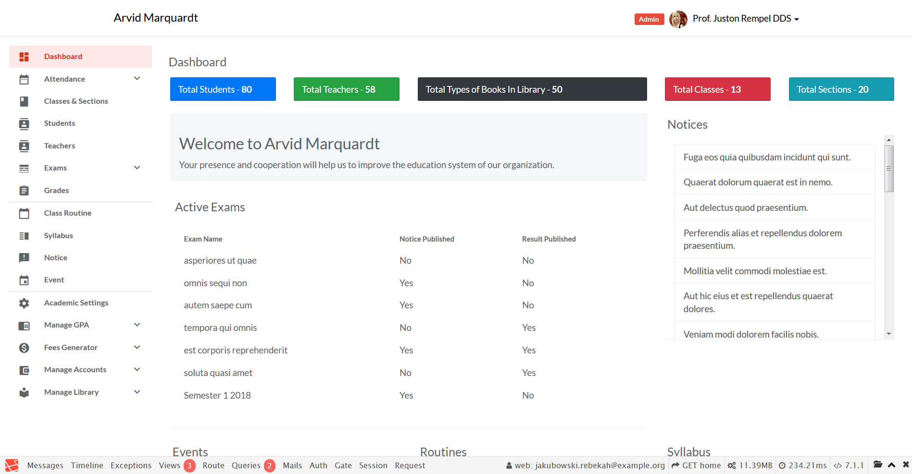Open debugbar Views tab

[177, 465]
